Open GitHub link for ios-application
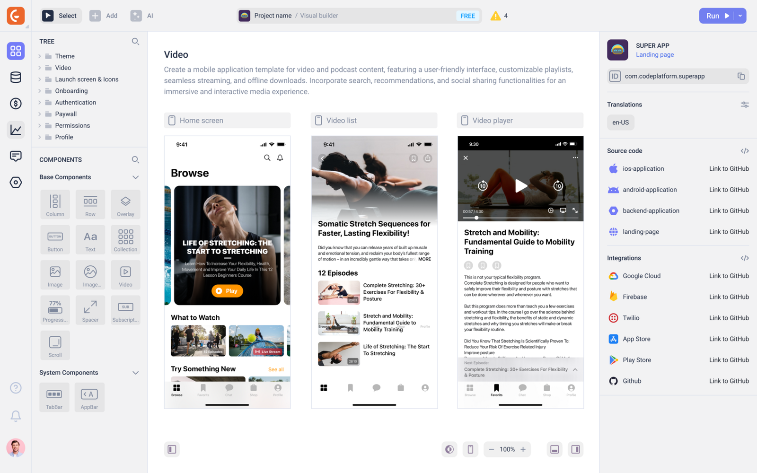The width and height of the screenshot is (757, 473). (x=729, y=169)
